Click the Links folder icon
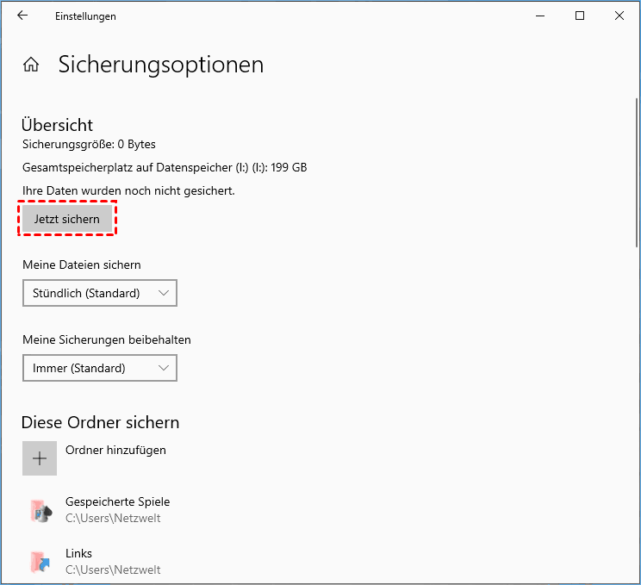Viewport: 641px width, 585px height. tap(40, 562)
